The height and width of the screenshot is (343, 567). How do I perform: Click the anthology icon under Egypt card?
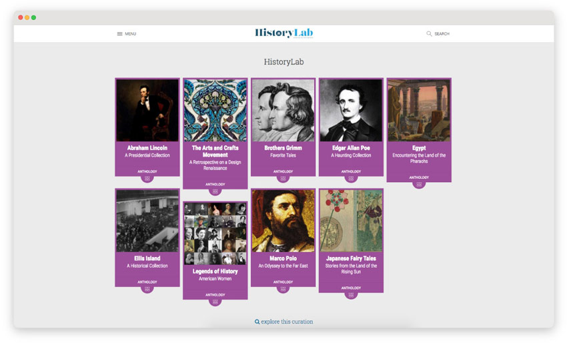(x=419, y=185)
